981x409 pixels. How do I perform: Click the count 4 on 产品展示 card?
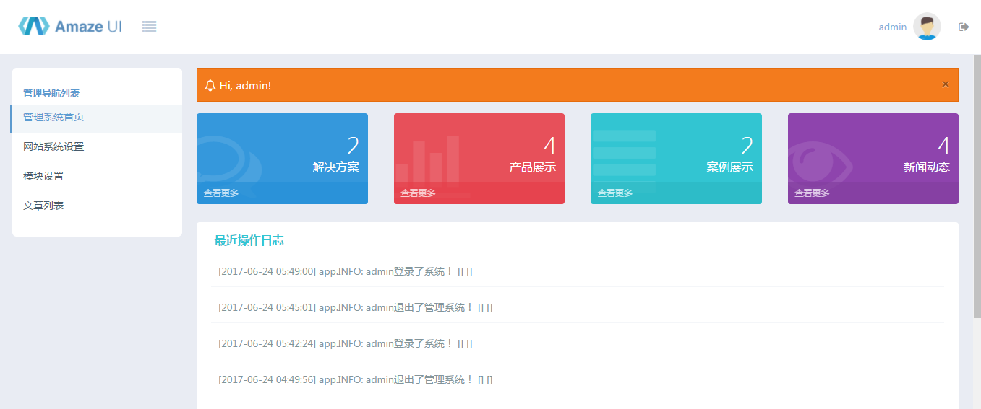pos(550,146)
